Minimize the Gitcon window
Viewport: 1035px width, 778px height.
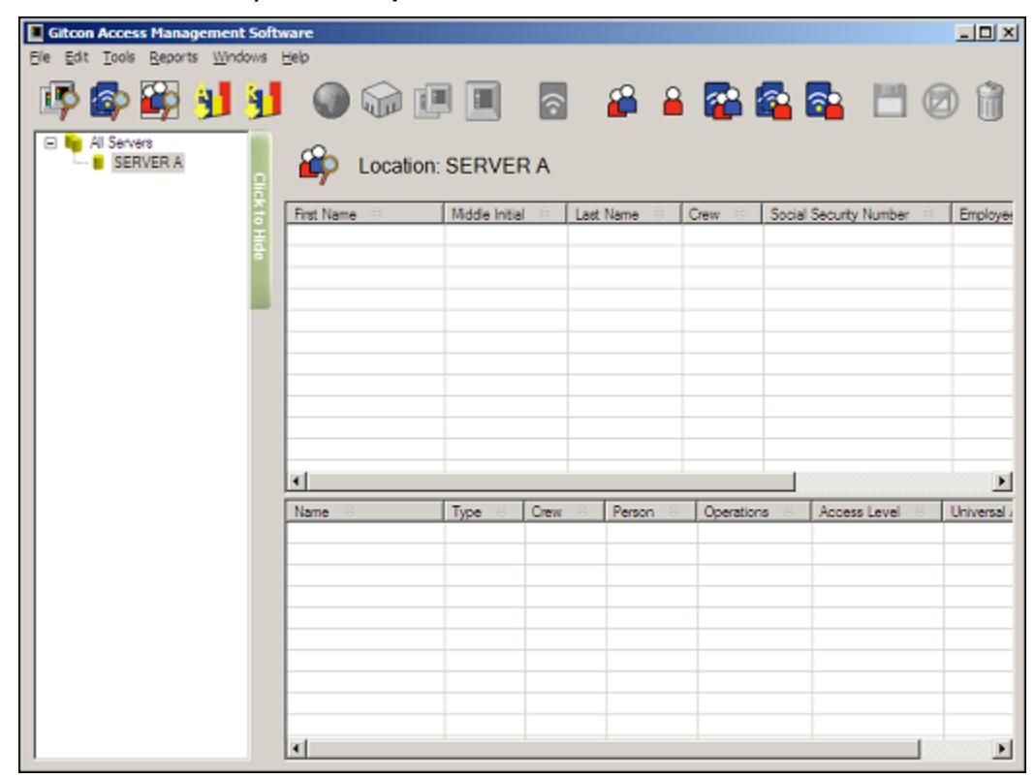coord(965,32)
